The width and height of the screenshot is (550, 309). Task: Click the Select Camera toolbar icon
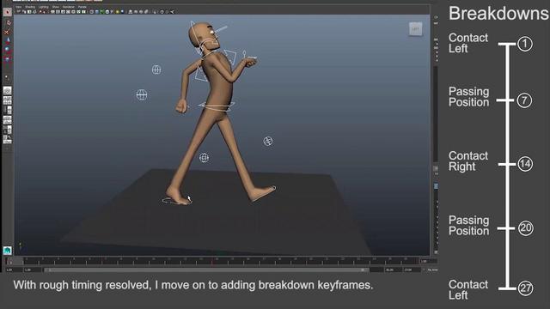[18, 11]
